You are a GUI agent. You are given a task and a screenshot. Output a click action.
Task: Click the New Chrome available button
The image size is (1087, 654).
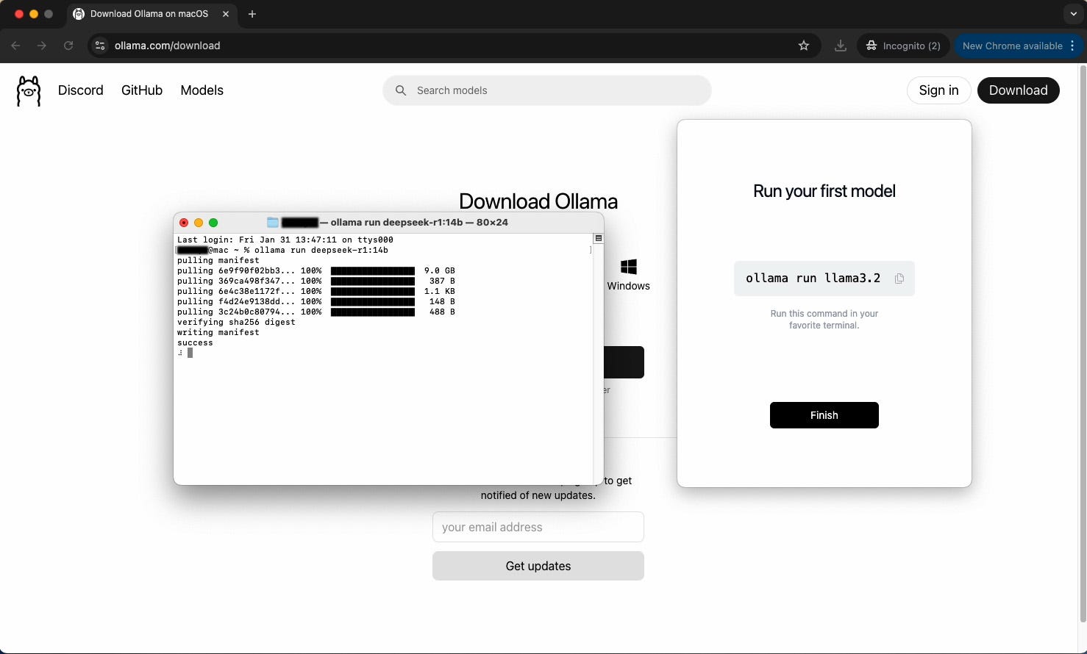(x=1012, y=46)
